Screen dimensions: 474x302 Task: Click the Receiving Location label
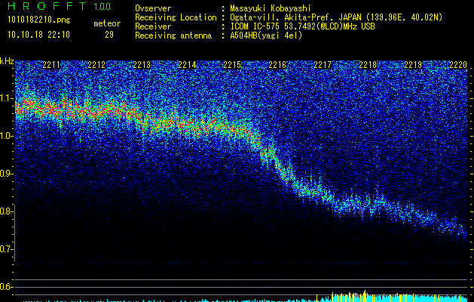tap(176, 17)
